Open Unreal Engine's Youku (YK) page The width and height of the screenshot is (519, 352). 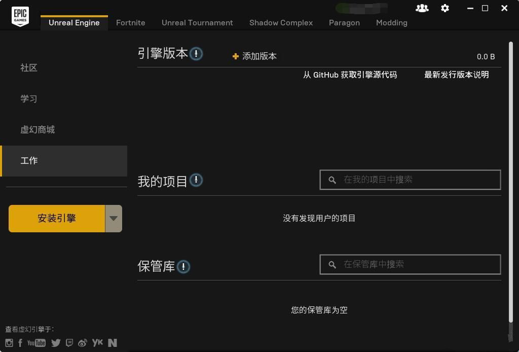click(97, 342)
